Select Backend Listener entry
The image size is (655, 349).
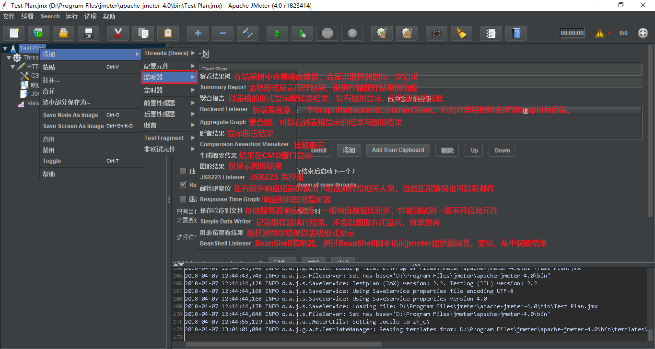[x=224, y=109]
